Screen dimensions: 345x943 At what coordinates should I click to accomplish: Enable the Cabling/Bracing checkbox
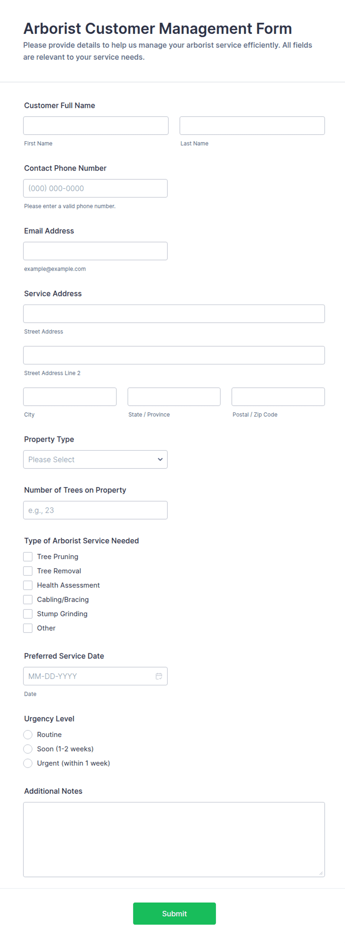[x=28, y=599]
